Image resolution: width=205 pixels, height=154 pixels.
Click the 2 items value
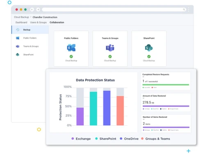coord(146,124)
